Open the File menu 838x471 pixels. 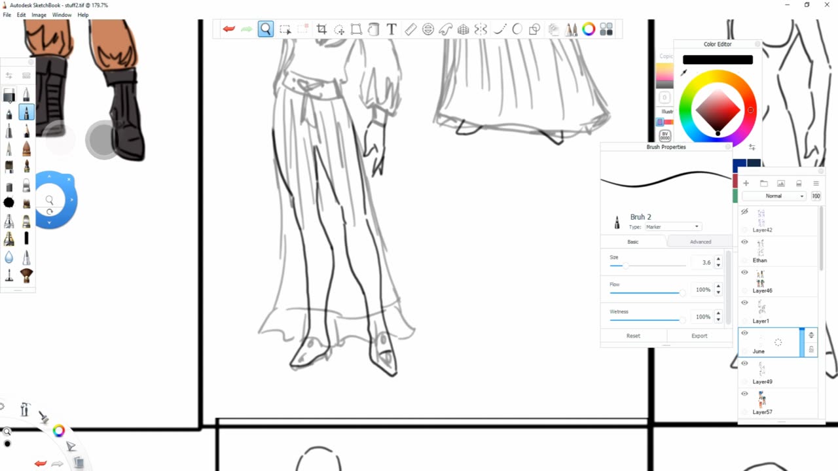click(7, 14)
